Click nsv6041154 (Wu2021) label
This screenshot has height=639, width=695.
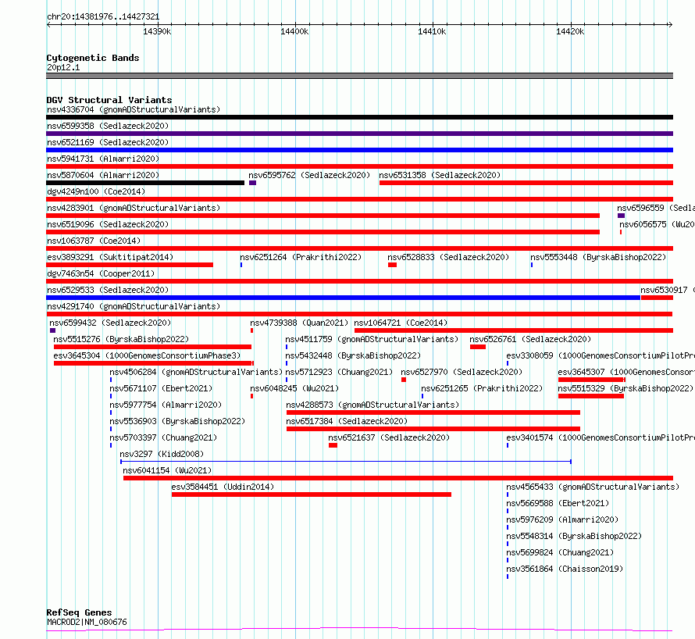(167, 470)
